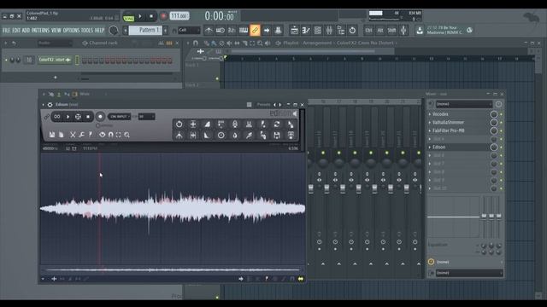Click the Edison bottom waveform scrollbar
This screenshot has width=547, height=307.
(x=173, y=269)
